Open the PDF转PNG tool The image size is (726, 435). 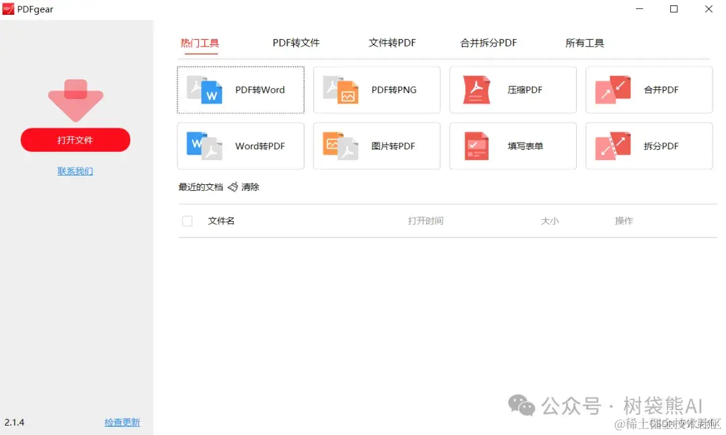tap(376, 89)
